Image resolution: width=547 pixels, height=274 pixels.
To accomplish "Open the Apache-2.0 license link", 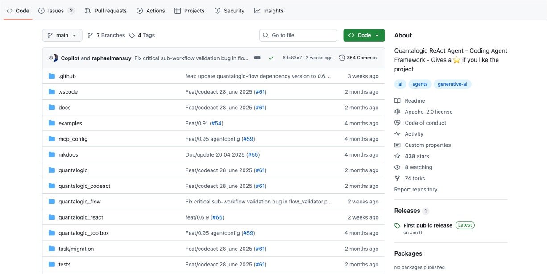I will pos(428,112).
